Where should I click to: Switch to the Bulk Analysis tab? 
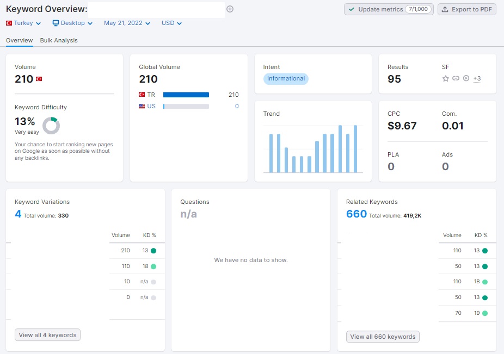tap(59, 40)
